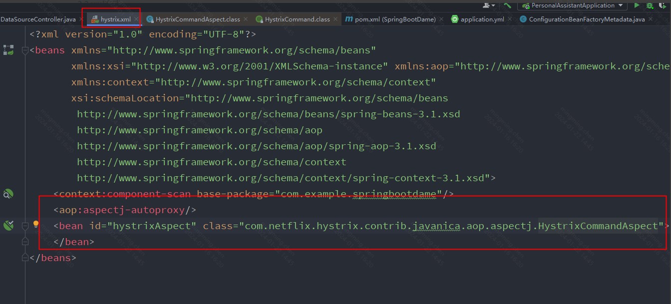Click the Spring bean gutter icon beside hystrixAspect
Screen dimensions: 671x304
8,226
